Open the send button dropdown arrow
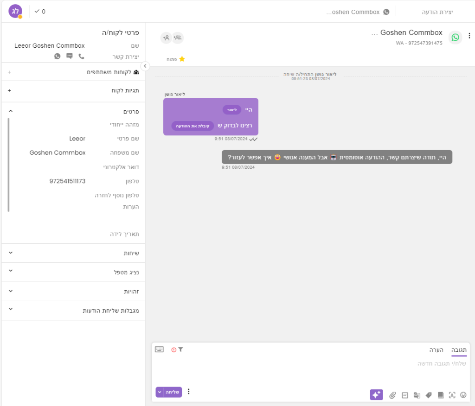This screenshot has width=475, height=406. tap(160, 392)
